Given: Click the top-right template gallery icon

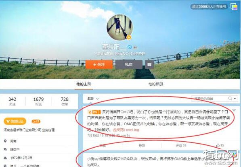Looking at the screenshot, I should pyautogui.click(x=234, y=6).
